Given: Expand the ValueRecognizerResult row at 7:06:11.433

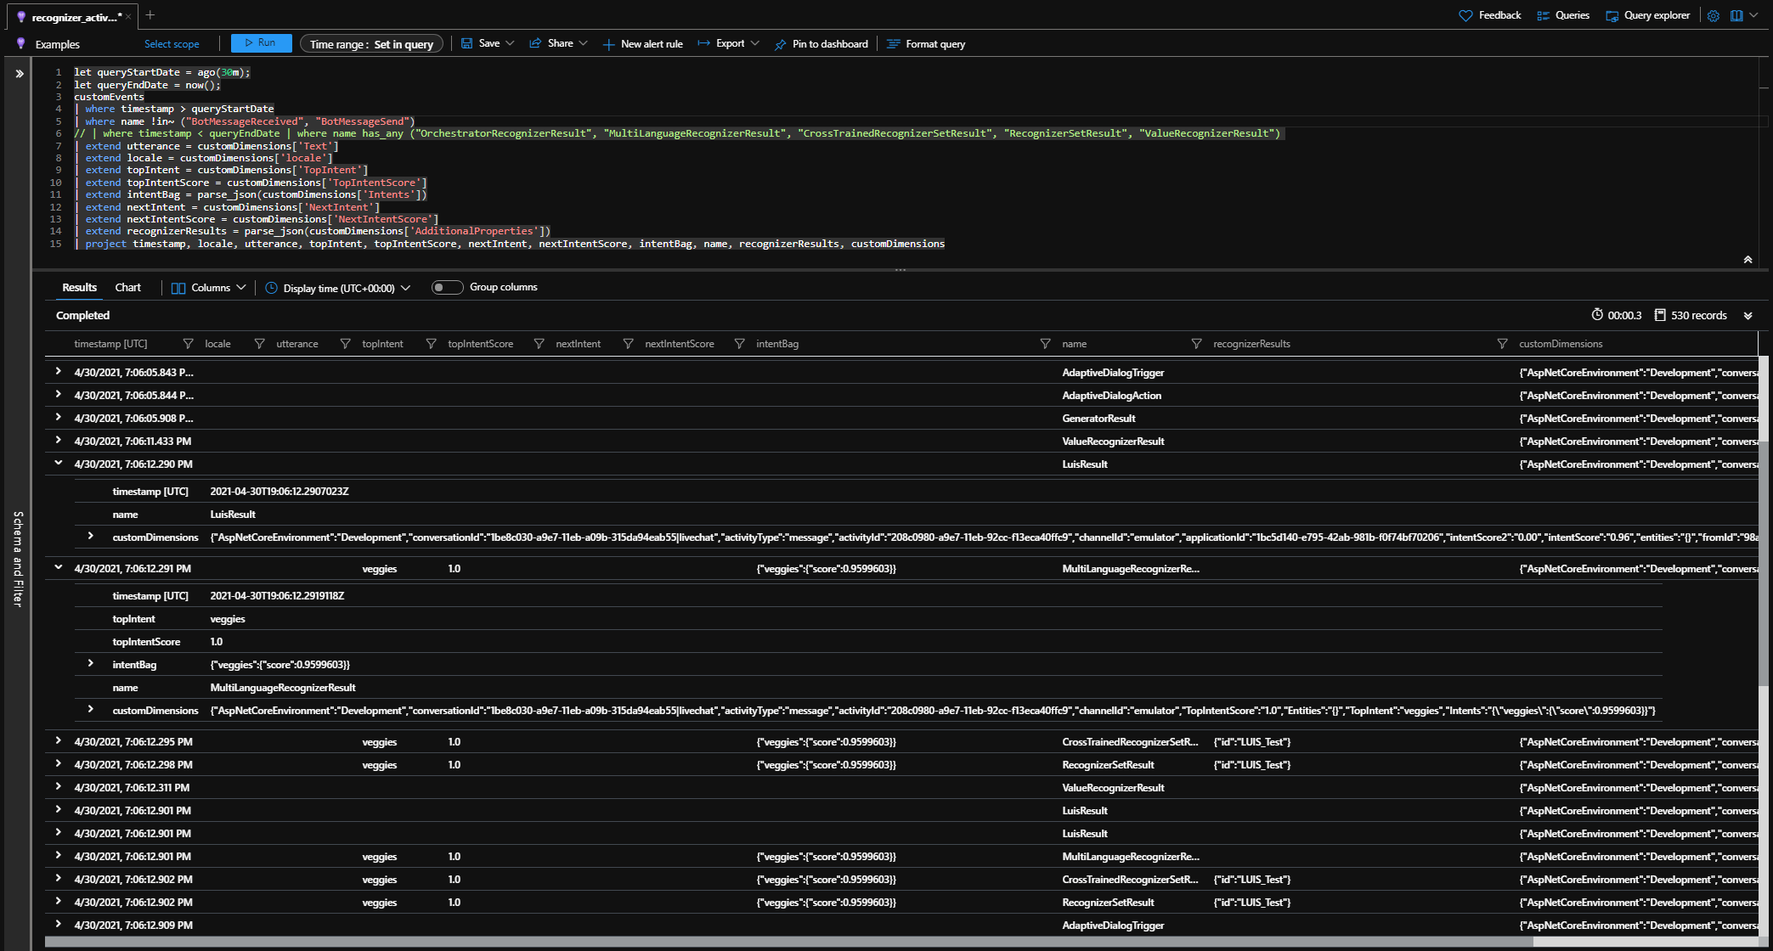Looking at the screenshot, I should (58, 441).
